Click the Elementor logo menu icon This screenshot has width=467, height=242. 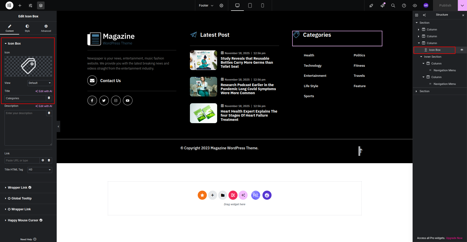[x=9, y=5]
